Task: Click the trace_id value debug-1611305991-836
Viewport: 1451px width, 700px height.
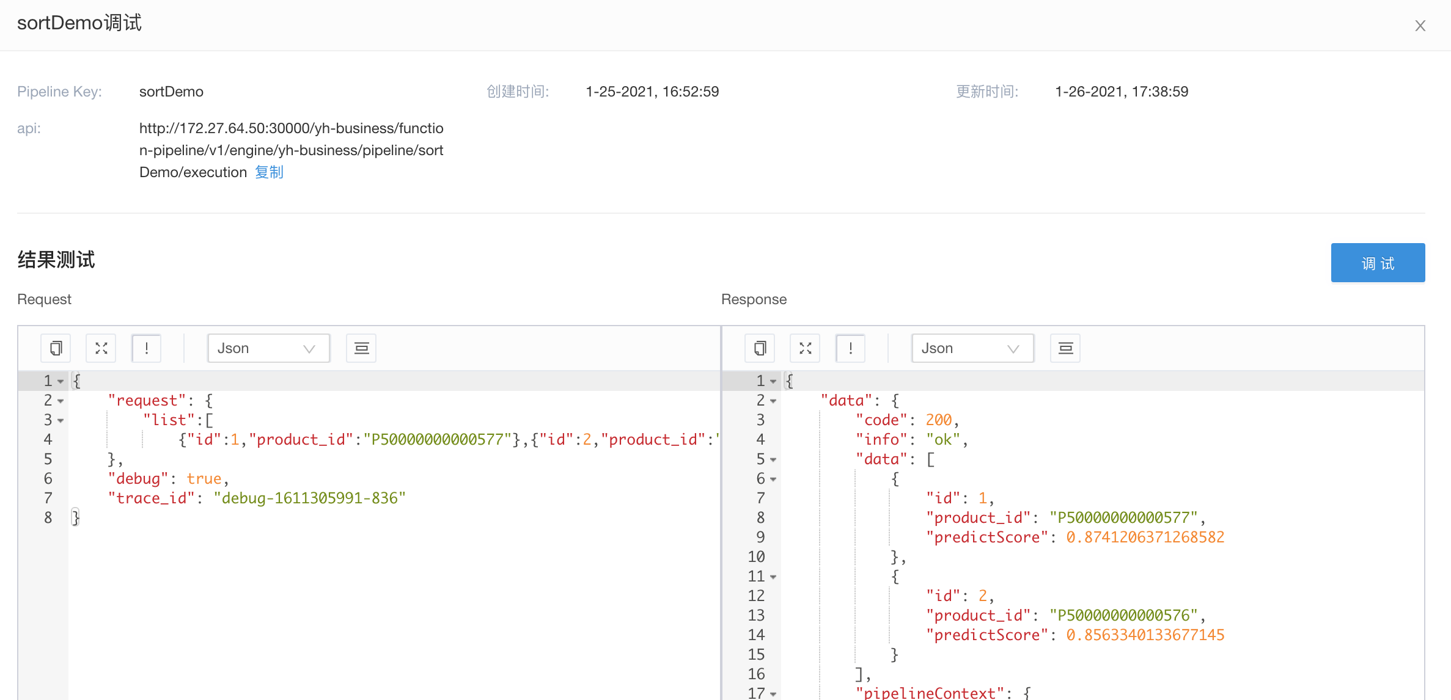Action: tap(309, 498)
